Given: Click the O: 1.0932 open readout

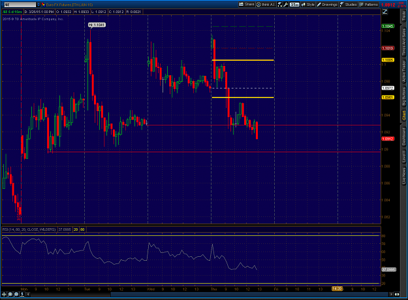Looking at the screenshot, I should pyautogui.click(x=64, y=12).
